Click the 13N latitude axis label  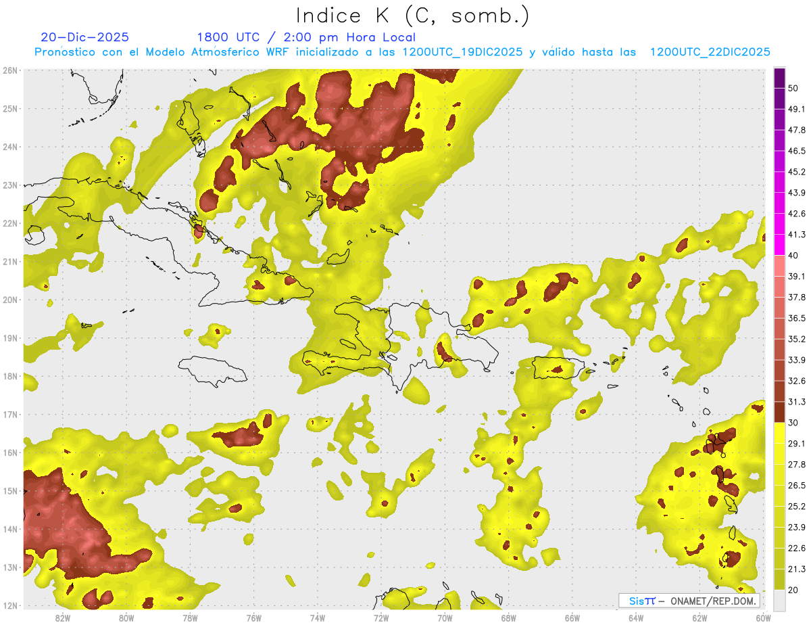click(x=10, y=567)
